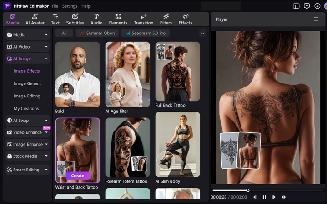Pause the player playback

click(x=264, y=197)
